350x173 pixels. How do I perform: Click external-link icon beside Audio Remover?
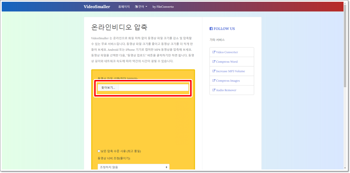214,90
